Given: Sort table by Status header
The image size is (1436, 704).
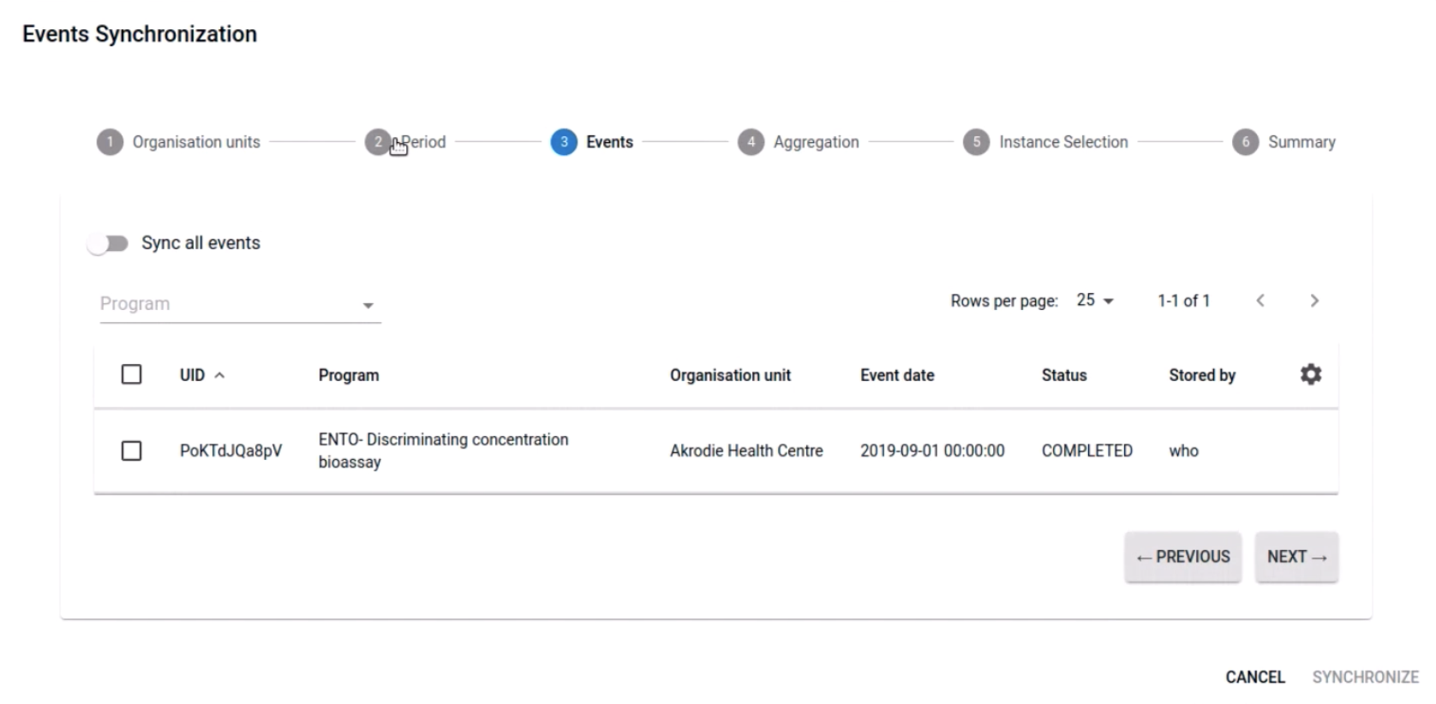Looking at the screenshot, I should pyautogui.click(x=1063, y=375).
